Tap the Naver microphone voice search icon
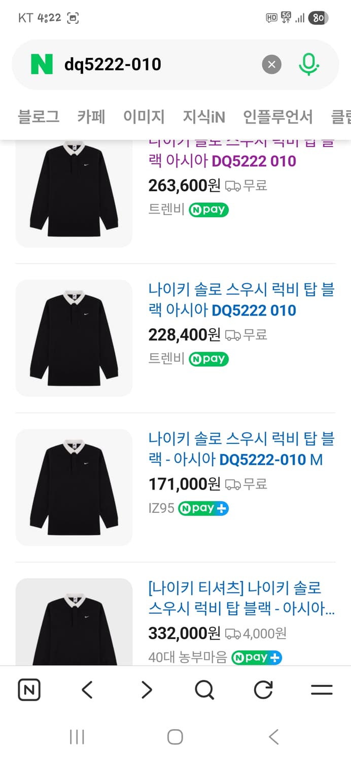 click(x=309, y=64)
